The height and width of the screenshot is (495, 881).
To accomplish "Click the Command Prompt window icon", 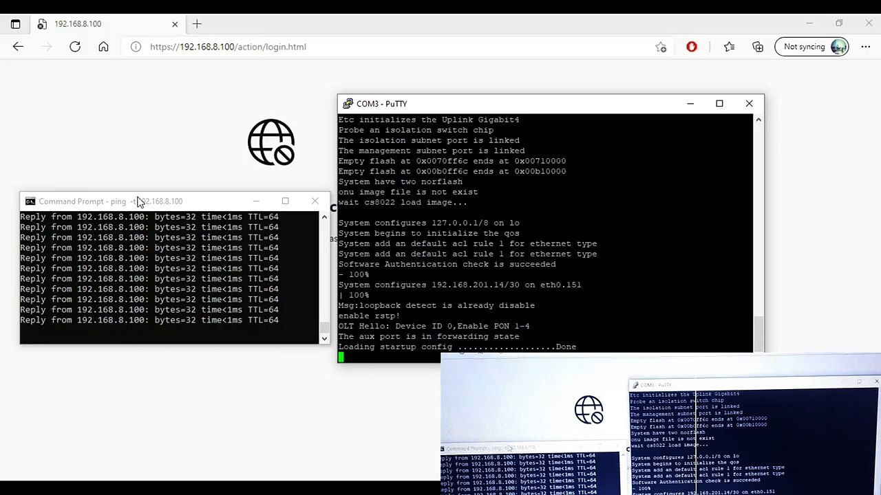I will tap(30, 201).
